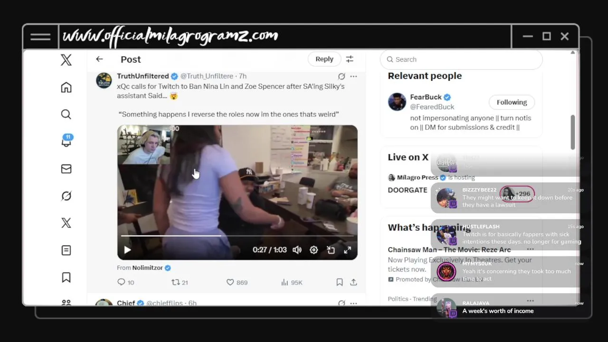Open Milagro Press host name
The image size is (608, 342).
point(417,177)
